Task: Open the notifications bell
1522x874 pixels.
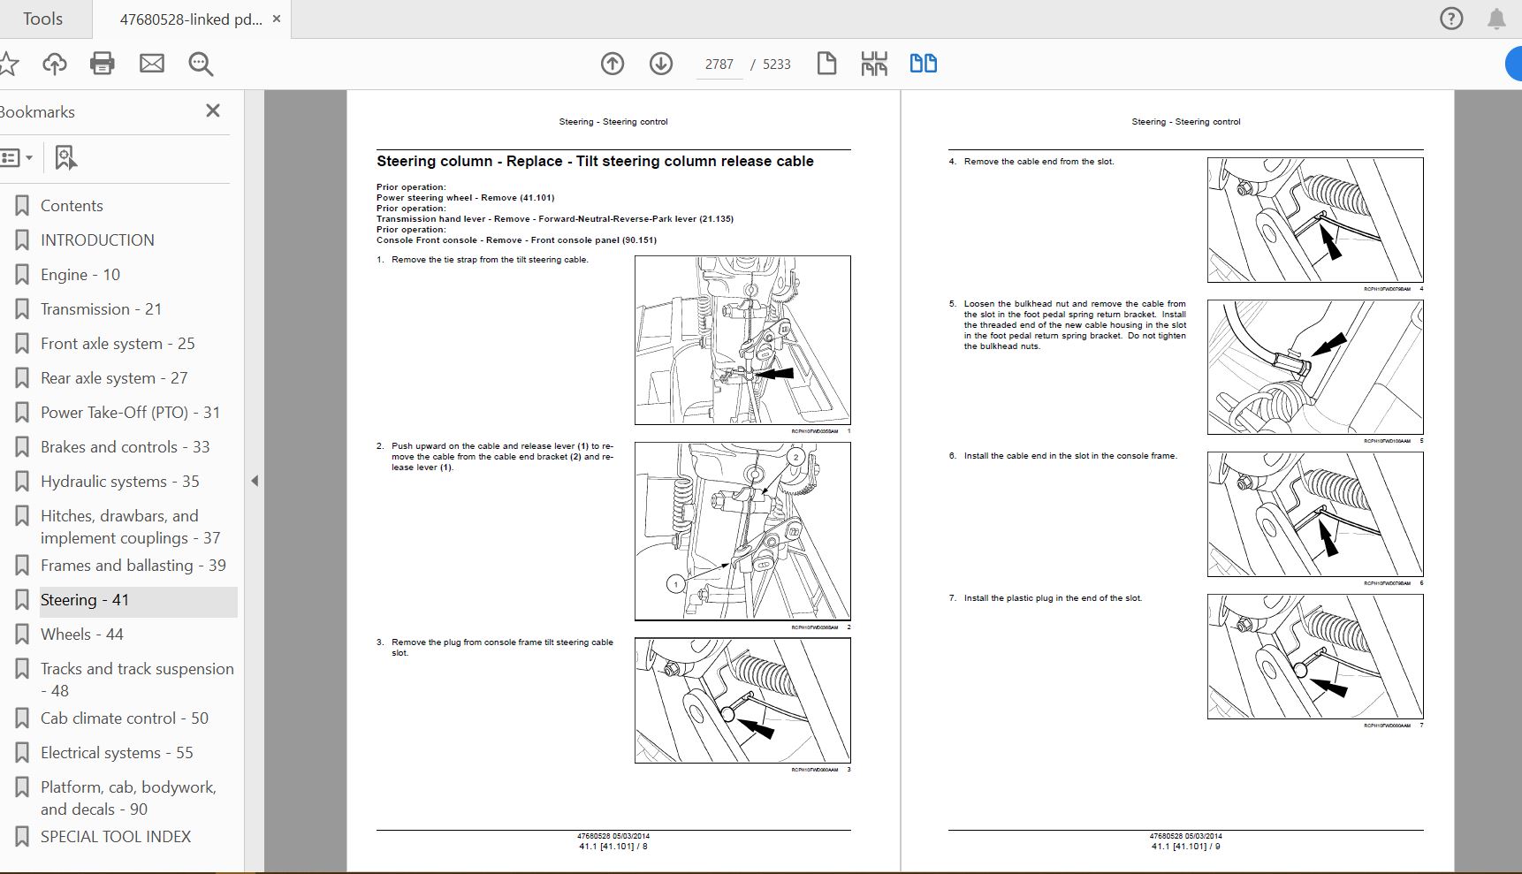Action: pyautogui.click(x=1496, y=19)
